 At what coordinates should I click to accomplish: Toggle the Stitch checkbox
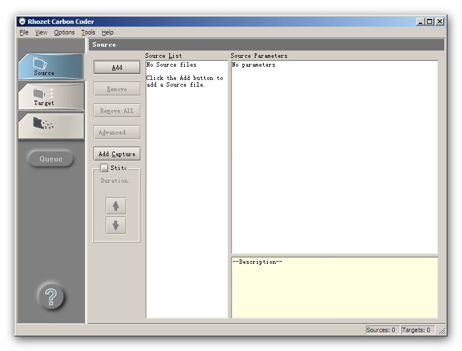coord(104,168)
